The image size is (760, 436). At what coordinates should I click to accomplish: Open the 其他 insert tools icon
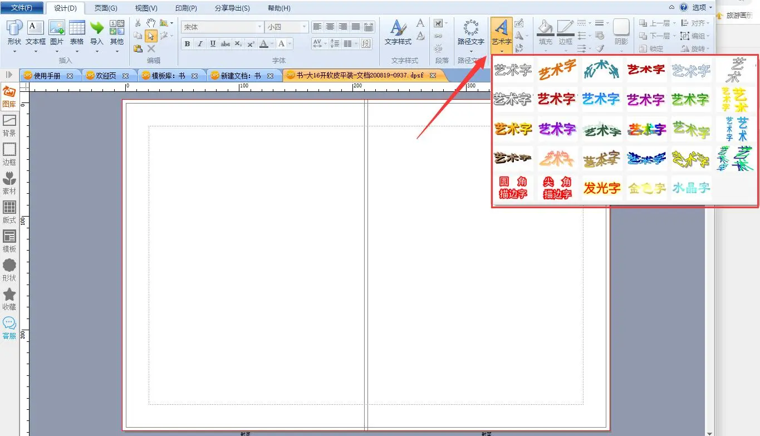[117, 32]
